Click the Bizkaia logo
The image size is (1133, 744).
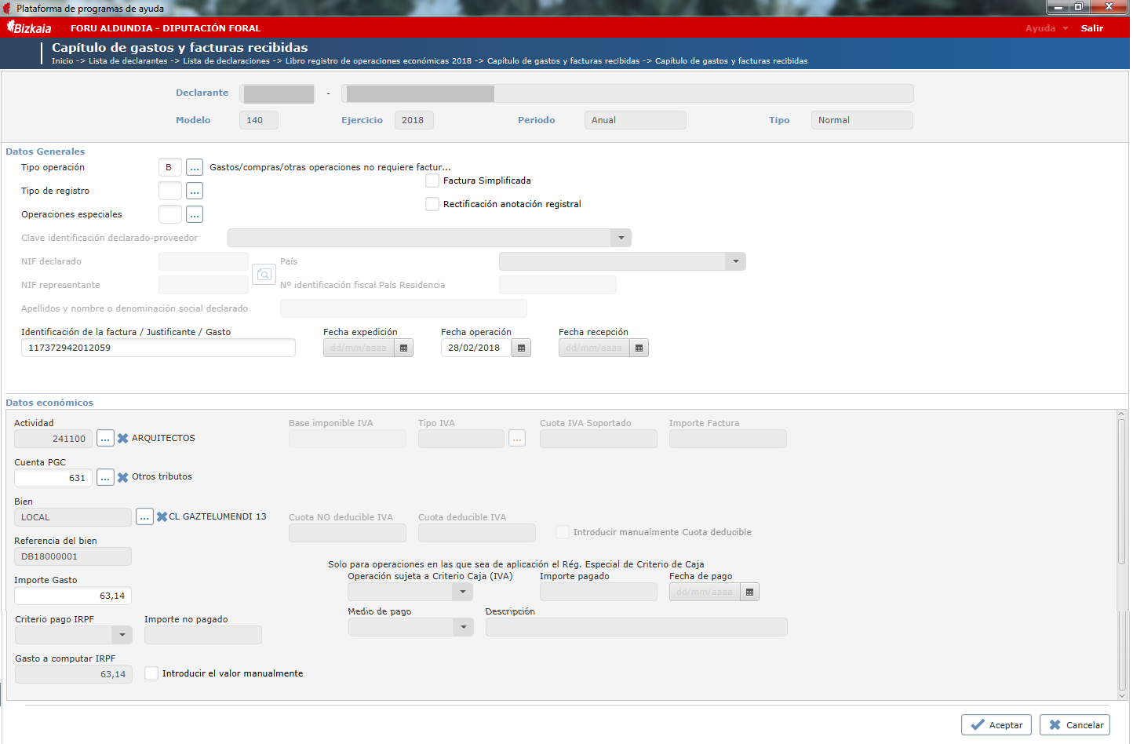coord(29,27)
